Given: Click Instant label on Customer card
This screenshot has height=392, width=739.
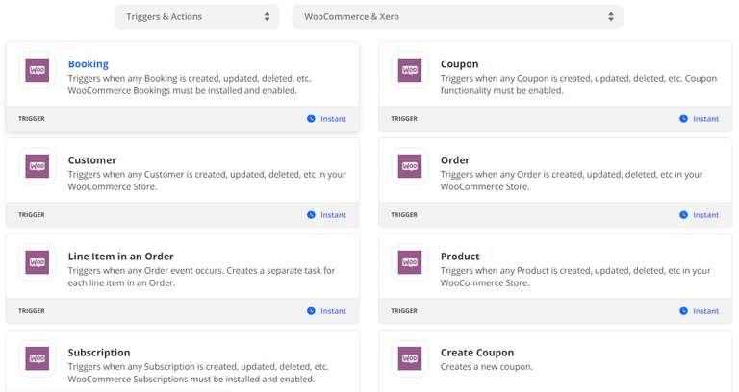Looking at the screenshot, I should point(333,215).
